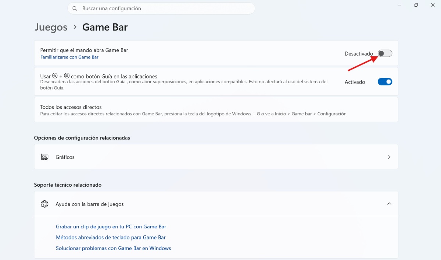The height and width of the screenshot is (260, 441).
Task: Open Métodos abreviados de teclado para Game Bar
Action: click(x=111, y=237)
